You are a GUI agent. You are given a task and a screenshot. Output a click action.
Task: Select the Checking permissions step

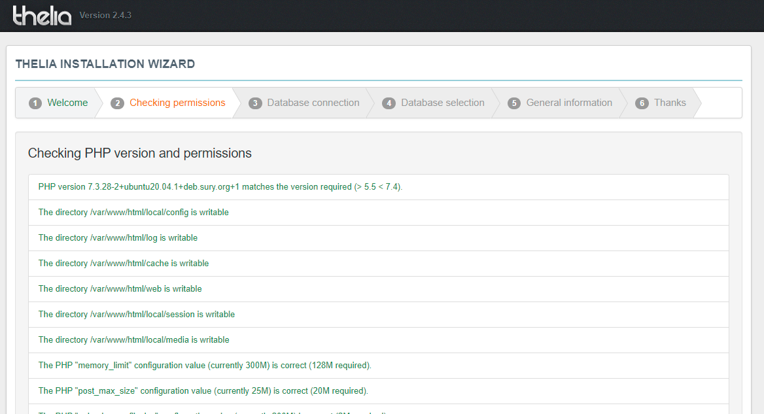coord(177,103)
